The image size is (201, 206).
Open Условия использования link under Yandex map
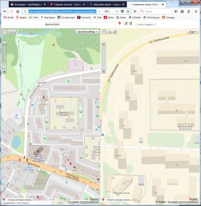[x=183, y=202]
